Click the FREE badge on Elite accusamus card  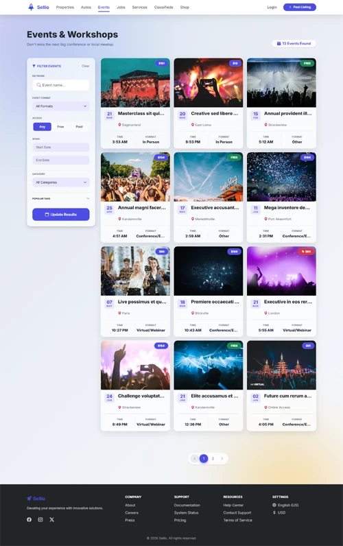[x=234, y=346]
